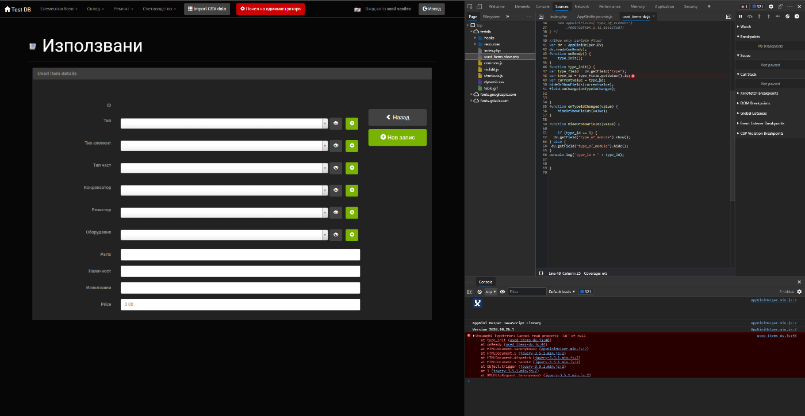Click the Нов запис button

click(x=397, y=137)
